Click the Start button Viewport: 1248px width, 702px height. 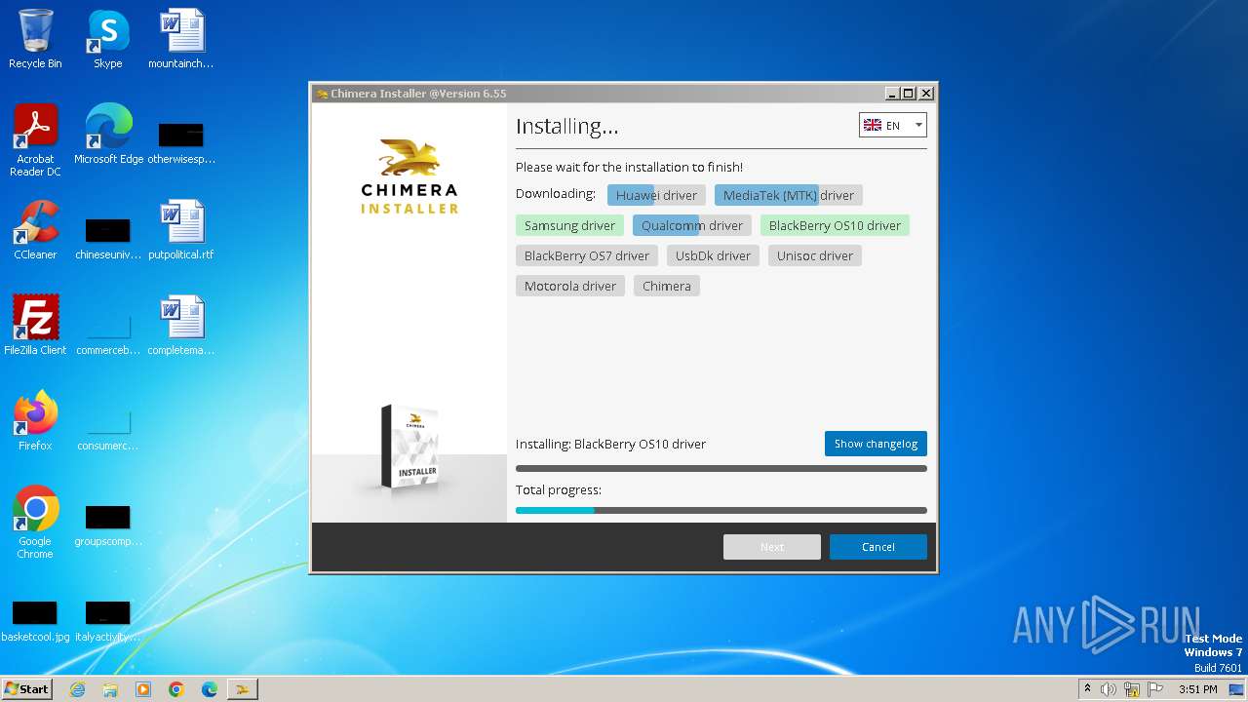point(27,688)
